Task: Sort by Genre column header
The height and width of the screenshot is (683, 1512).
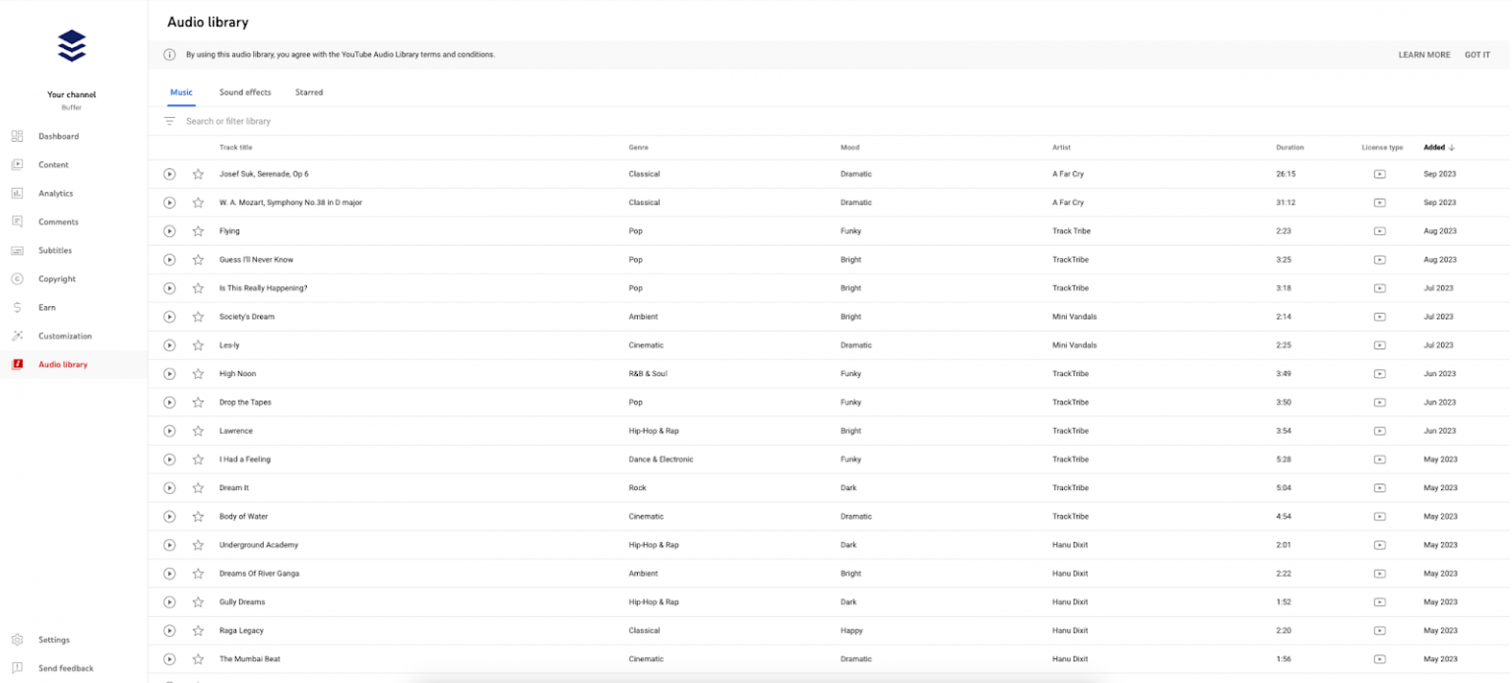Action: tap(638, 148)
